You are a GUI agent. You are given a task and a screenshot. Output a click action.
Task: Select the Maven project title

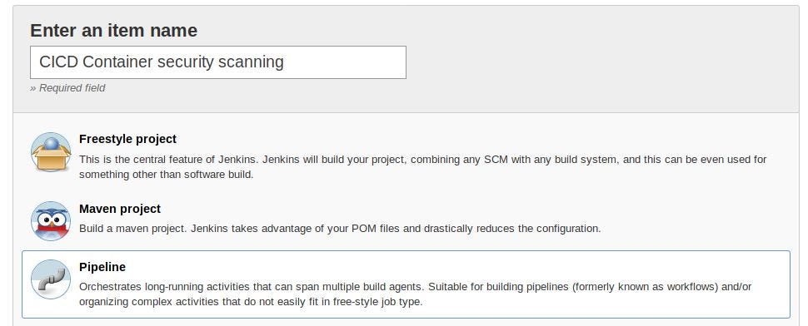[120, 209]
